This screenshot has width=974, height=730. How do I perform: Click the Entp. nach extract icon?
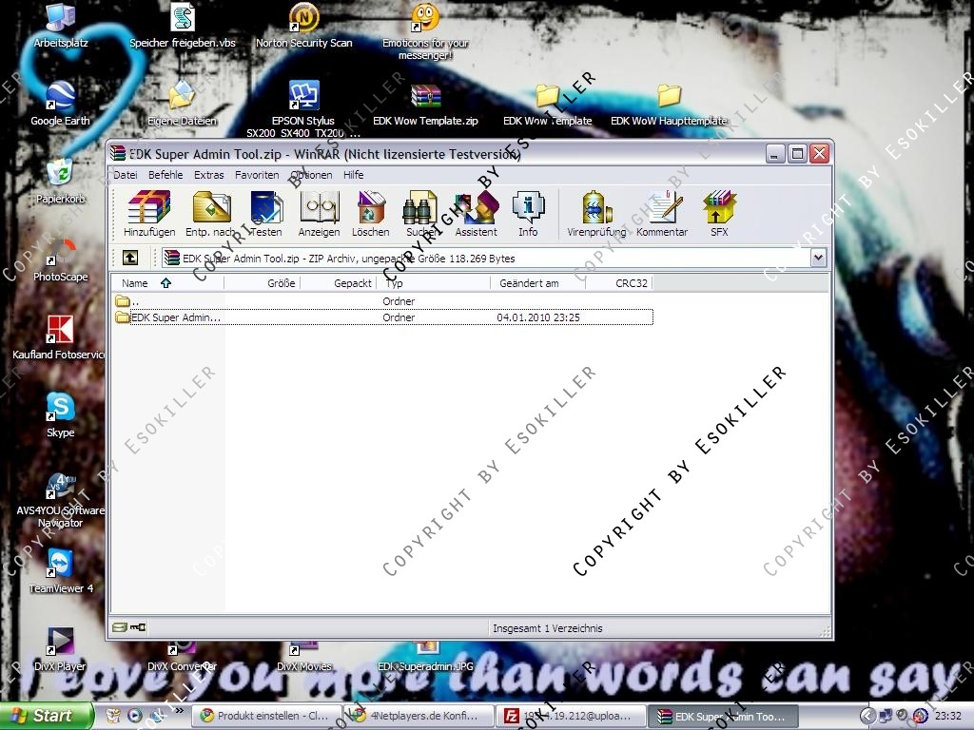click(x=211, y=214)
